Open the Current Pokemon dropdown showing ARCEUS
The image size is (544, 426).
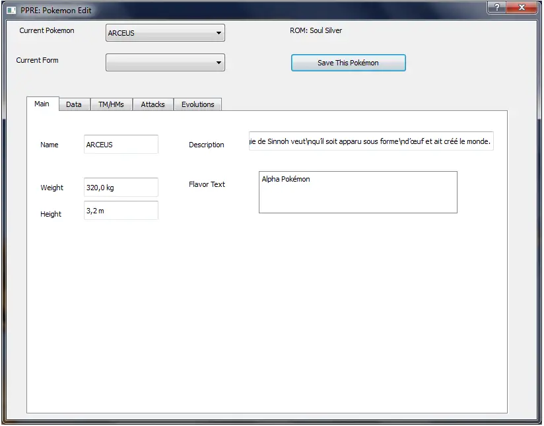point(165,33)
